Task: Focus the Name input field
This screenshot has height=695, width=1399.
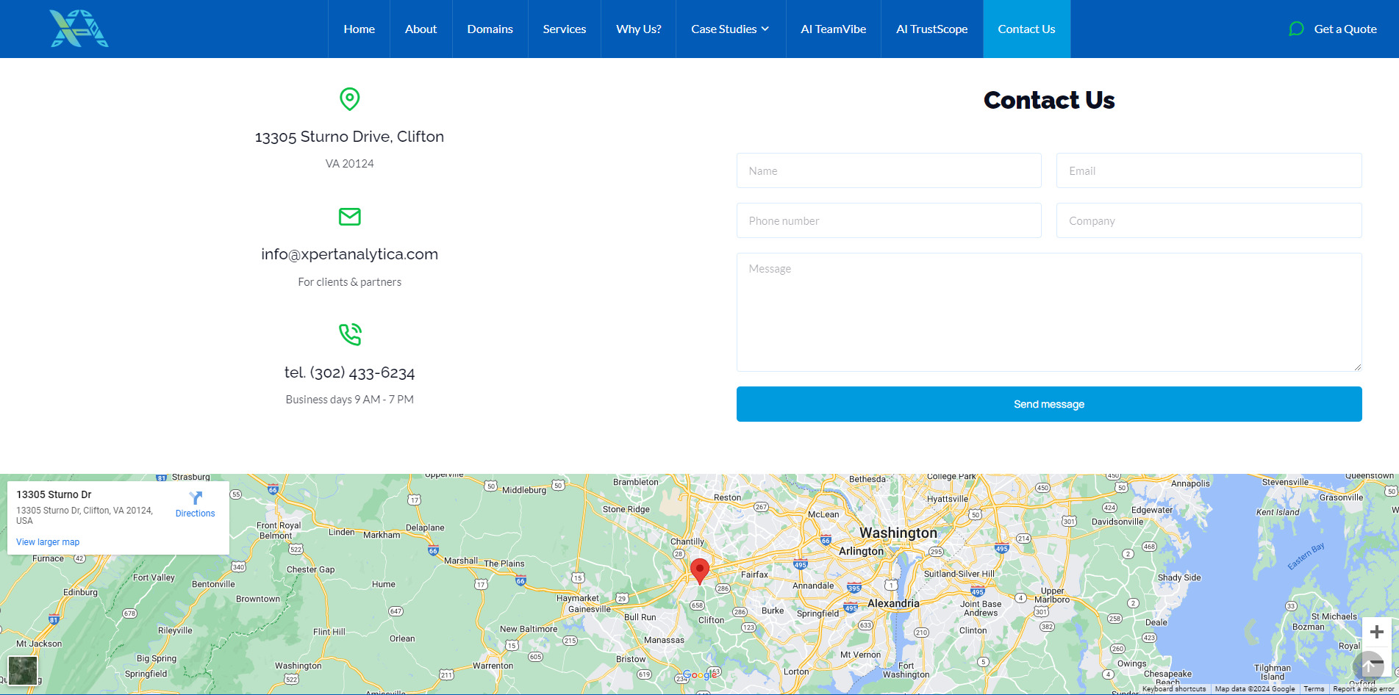Action: pyautogui.click(x=888, y=170)
